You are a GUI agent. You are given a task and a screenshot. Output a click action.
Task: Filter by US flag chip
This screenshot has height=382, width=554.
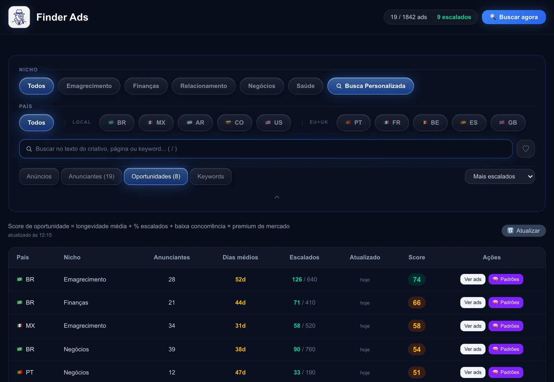[274, 122]
